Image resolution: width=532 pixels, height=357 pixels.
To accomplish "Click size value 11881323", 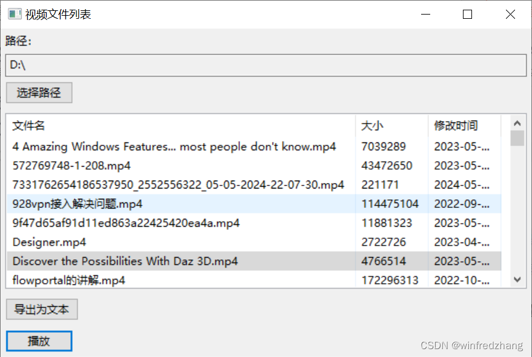I will tap(387, 223).
